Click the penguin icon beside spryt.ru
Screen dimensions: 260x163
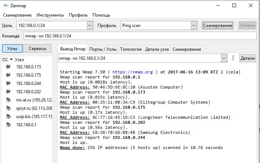(x=8, y=108)
